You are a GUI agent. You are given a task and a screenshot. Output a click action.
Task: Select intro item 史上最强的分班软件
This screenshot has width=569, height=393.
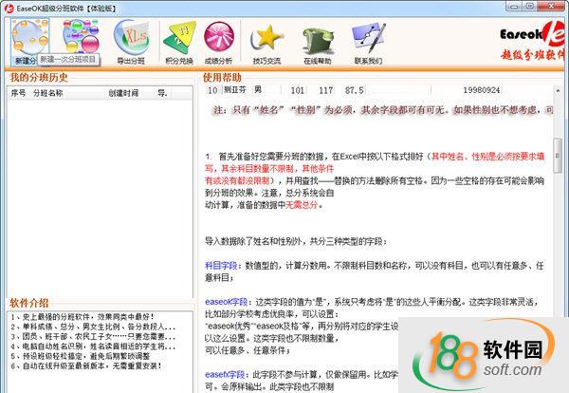(x=66, y=317)
